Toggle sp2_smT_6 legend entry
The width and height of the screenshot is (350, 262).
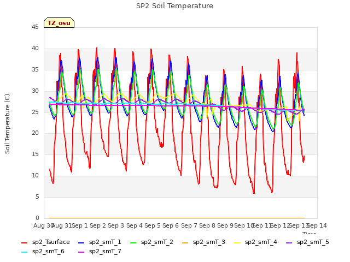pyautogui.click(x=43, y=252)
